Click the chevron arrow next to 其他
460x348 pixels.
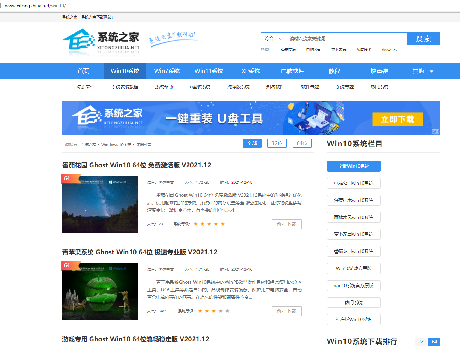tap(431, 71)
